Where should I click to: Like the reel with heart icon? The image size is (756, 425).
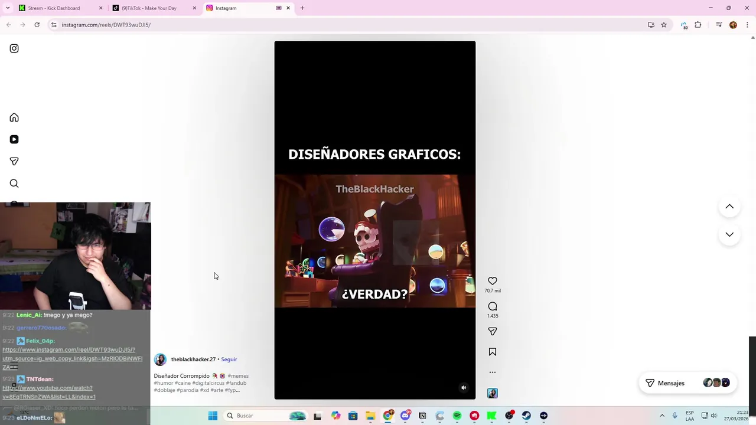point(493,281)
